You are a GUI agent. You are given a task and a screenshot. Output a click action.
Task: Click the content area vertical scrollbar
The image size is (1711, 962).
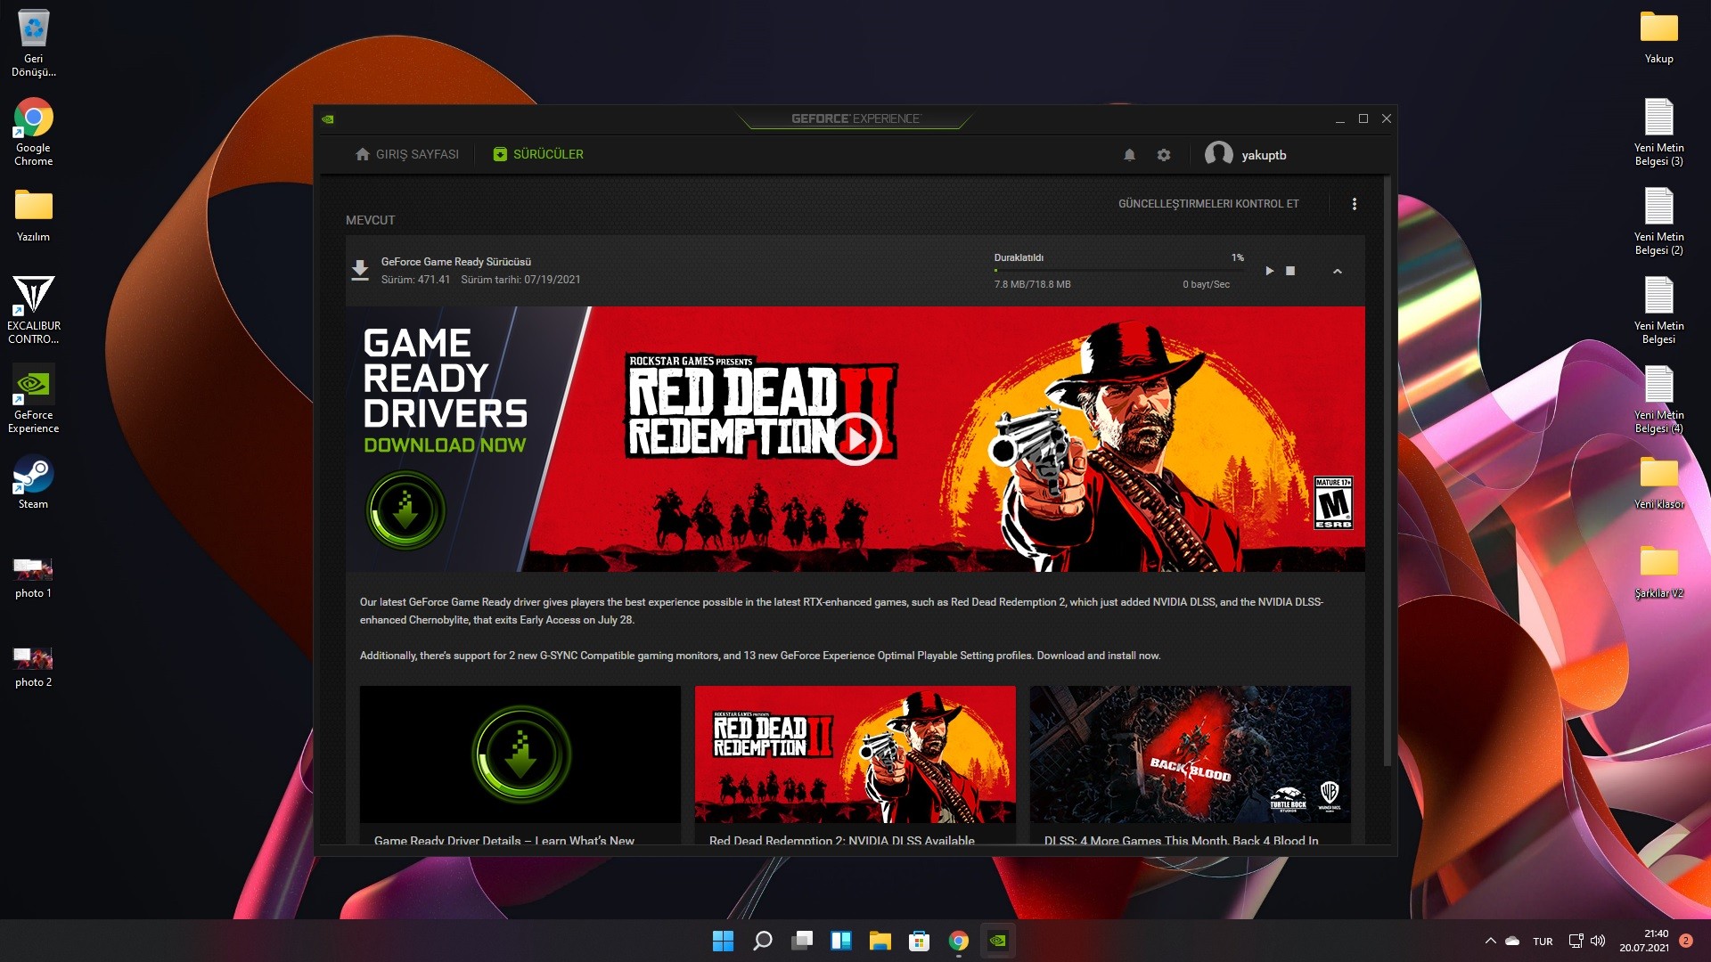(x=1387, y=470)
